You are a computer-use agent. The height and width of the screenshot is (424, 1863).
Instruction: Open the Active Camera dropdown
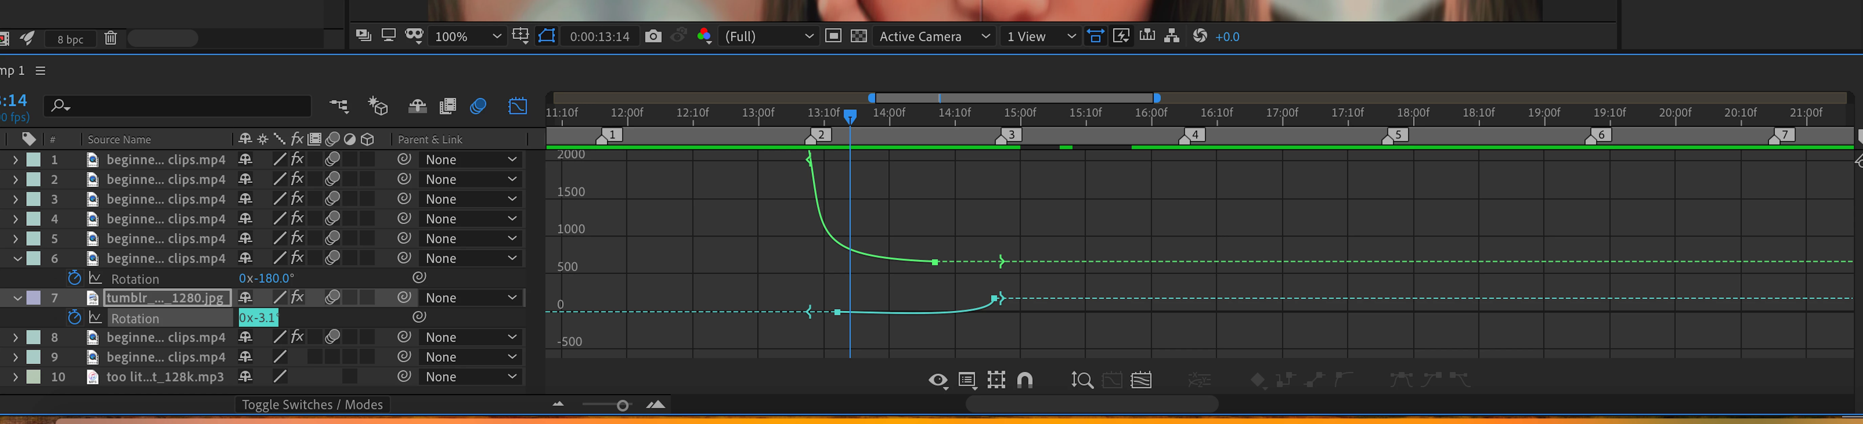coord(934,36)
